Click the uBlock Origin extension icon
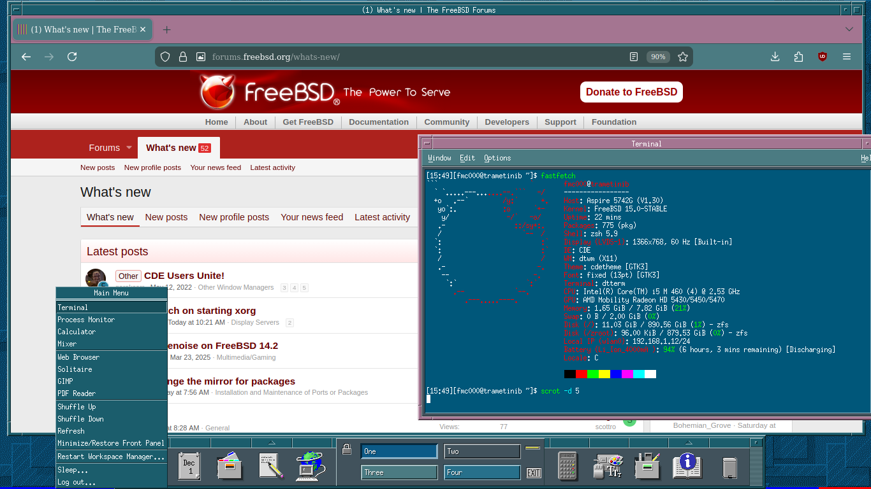 tap(823, 56)
